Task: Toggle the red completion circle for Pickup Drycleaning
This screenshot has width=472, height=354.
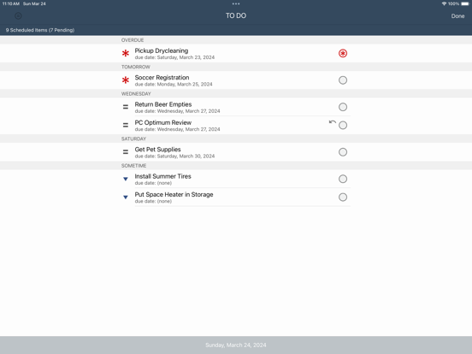Action: point(343,53)
